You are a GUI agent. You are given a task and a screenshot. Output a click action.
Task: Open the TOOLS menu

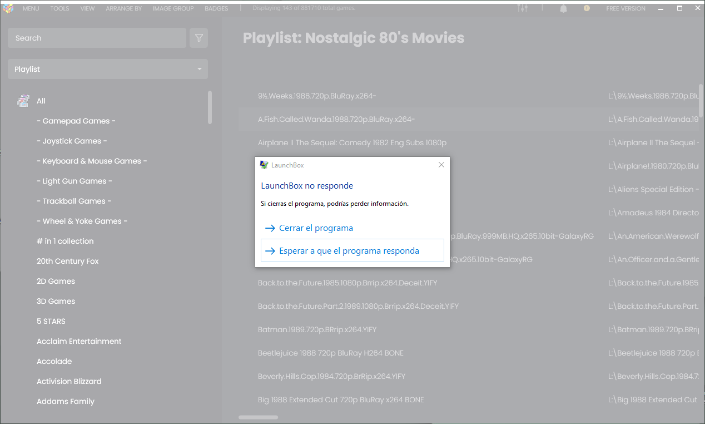pyautogui.click(x=59, y=8)
